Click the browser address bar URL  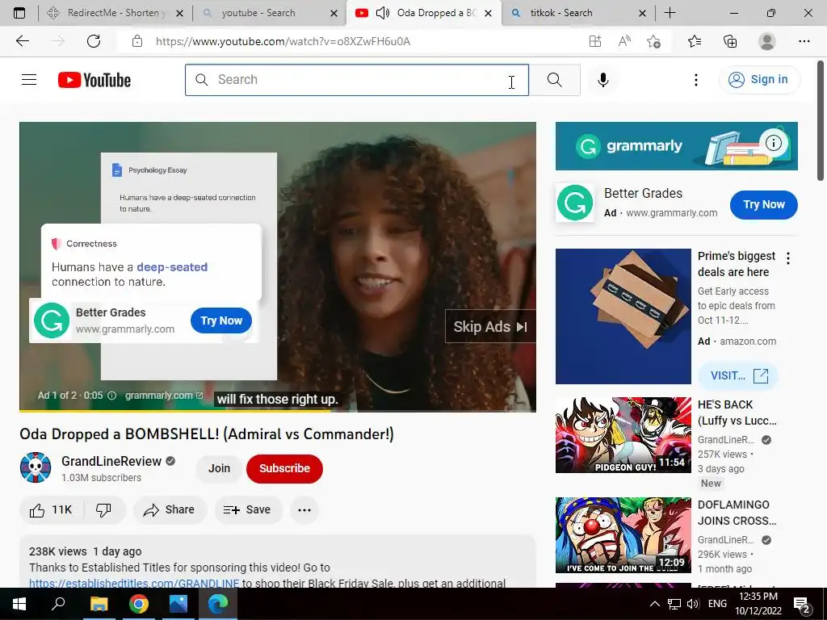point(283,41)
